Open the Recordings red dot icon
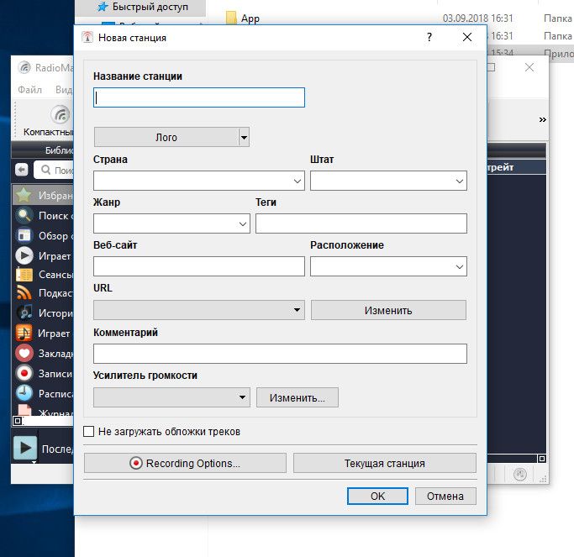Image resolution: width=574 pixels, height=557 pixels. click(24, 372)
